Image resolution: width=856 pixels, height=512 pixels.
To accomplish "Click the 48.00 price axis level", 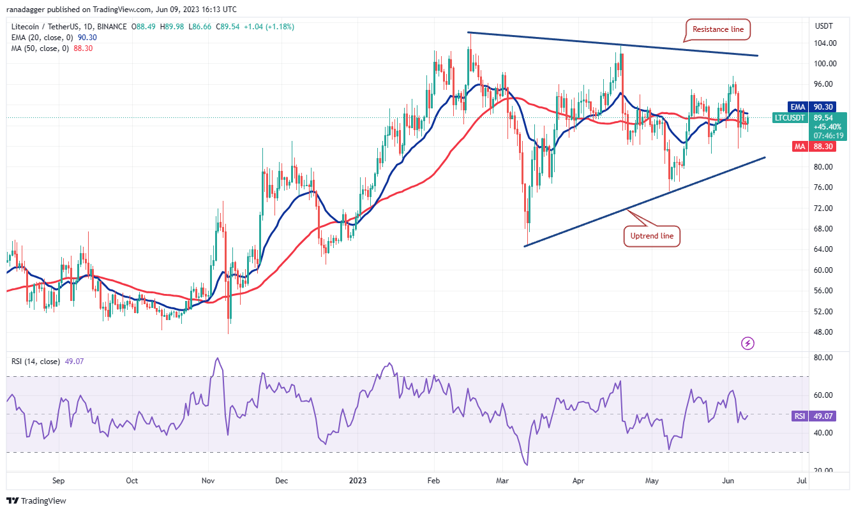I will pyautogui.click(x=823, y=332).
